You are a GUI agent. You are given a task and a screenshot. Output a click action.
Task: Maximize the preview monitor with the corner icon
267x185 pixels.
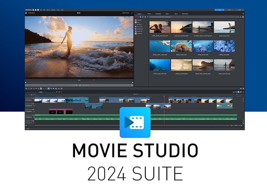pyautogui.click(x=132, y=13)
